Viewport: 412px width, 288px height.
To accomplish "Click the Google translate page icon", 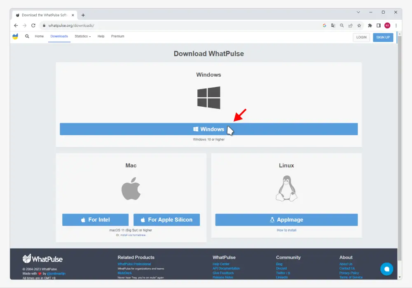I will pyautogui.click(x=333, y=26).
